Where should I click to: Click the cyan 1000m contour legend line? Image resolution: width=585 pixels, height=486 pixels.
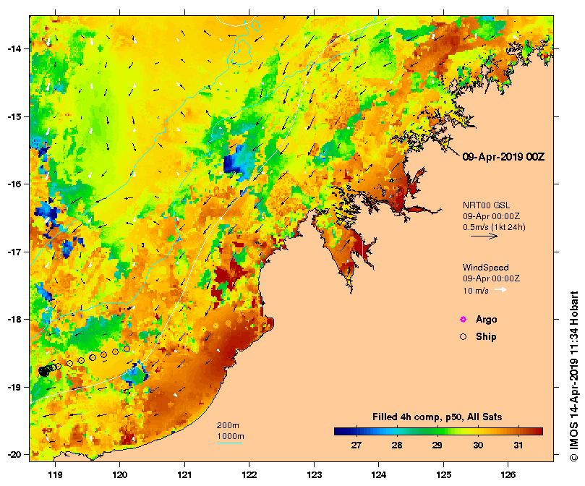click(x=229, y=443)
